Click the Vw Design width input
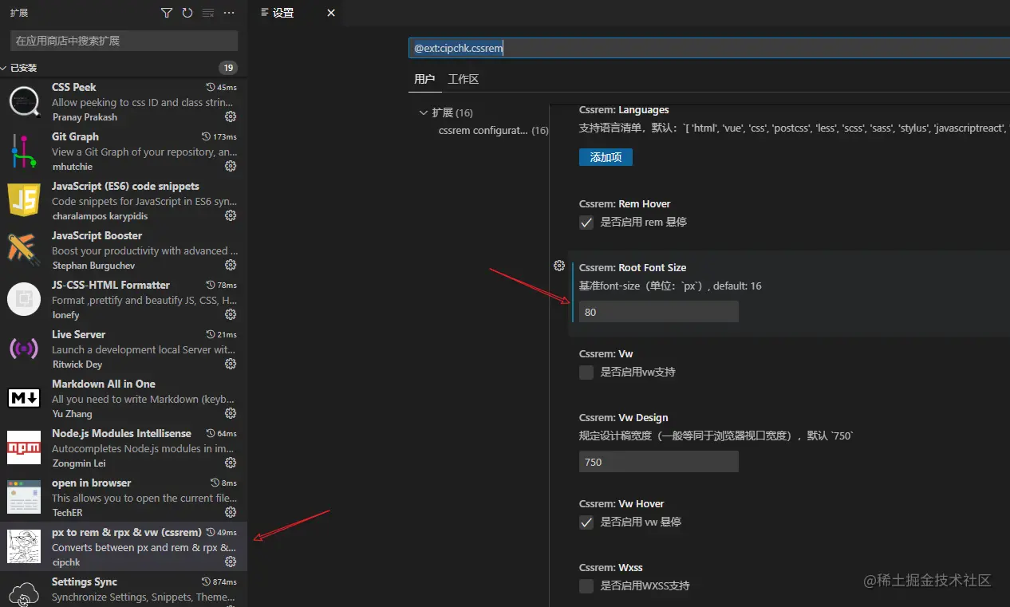The width and height of the screenshot is (1010, 607). 658,462
